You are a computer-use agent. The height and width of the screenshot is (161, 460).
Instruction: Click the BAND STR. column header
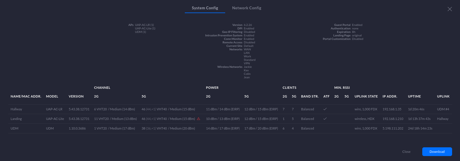tap(310, 96)
